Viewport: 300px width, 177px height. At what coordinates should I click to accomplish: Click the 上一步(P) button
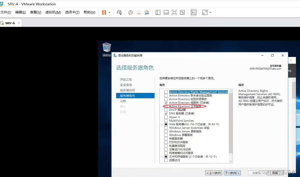(214, 173)
